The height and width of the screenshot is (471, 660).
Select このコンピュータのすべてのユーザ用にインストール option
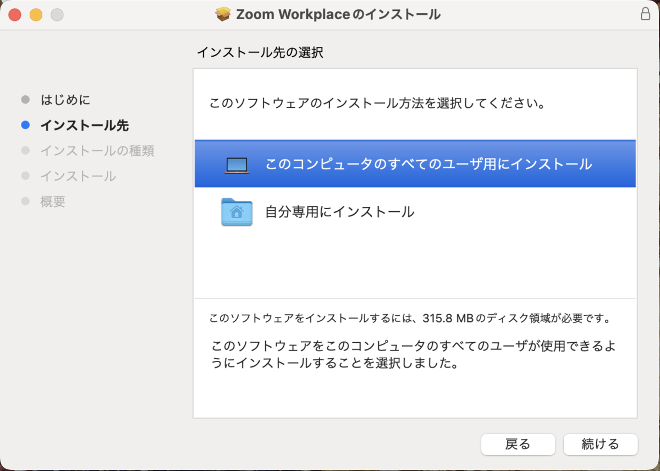coord(415,164)
